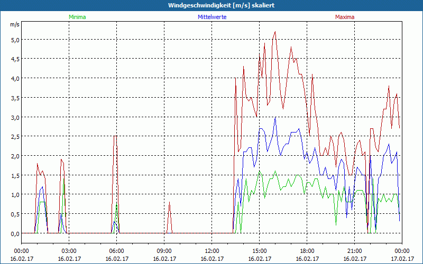Viewport: 423px width, 264px height.
Task: Click the red Maxima spike at 06:00
Action: (115, 184)
